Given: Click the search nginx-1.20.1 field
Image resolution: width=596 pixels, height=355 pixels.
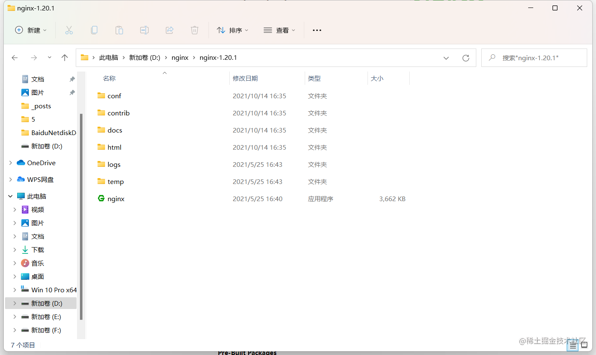Looking at the screenshot, I should (534, 58).
